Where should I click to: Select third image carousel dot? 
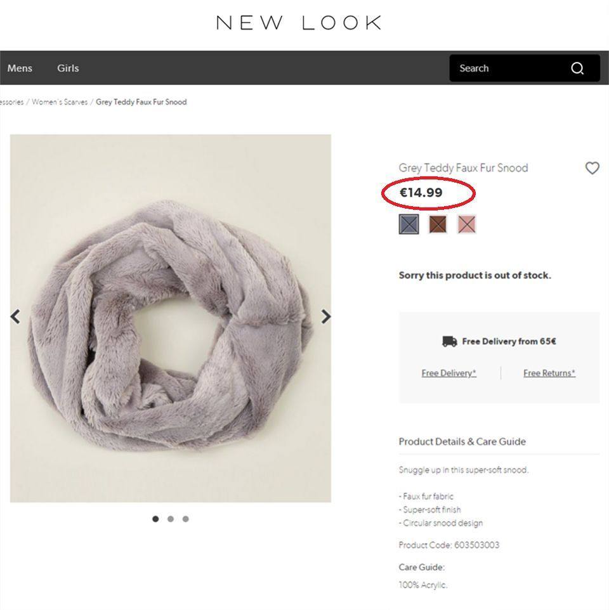(x=186, y=519)
